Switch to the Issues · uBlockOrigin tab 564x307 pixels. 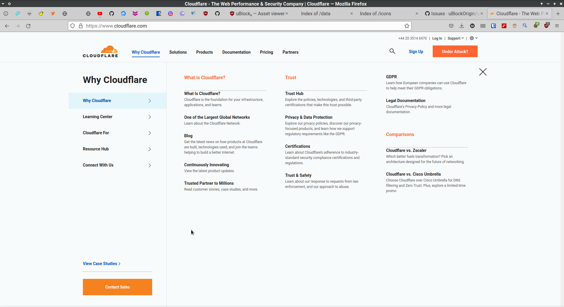click(454, 13)
